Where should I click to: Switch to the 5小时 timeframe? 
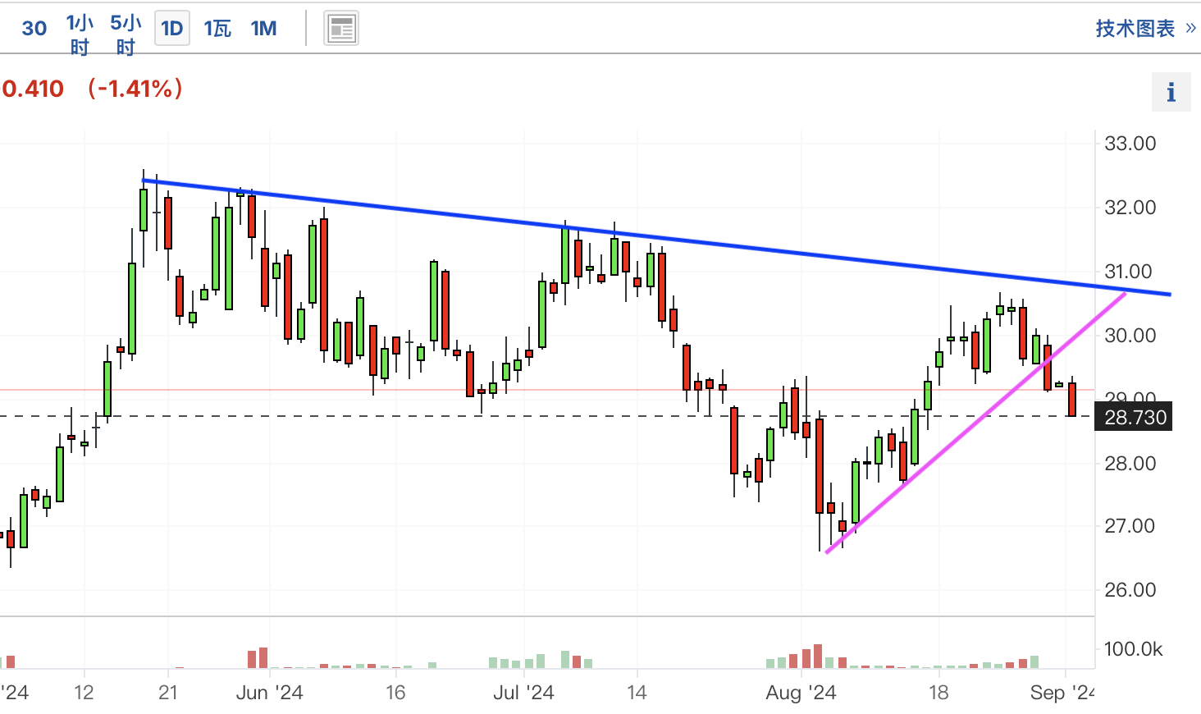(126, 34)
